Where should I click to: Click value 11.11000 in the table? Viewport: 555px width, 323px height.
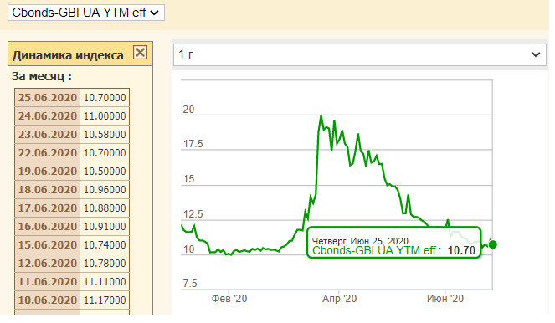click(105, 282)
